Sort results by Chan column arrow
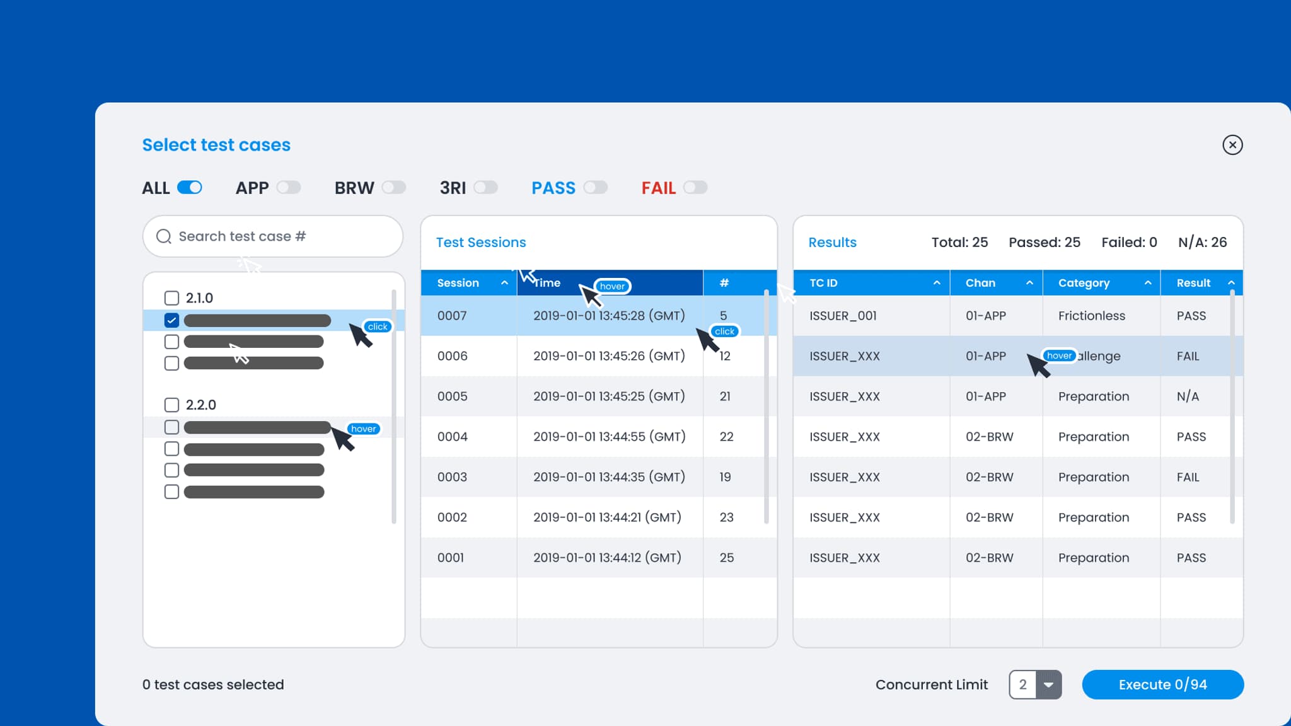The width and height of the screenshot is (1291, 726). pyautogui.click(x=1029, y=283)
